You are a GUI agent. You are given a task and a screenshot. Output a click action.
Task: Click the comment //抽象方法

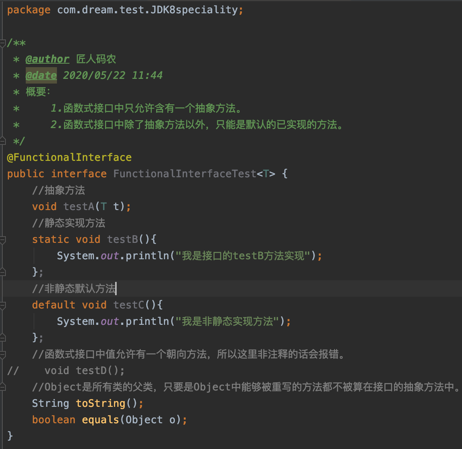pyautogui.click(x=59, y=190)
